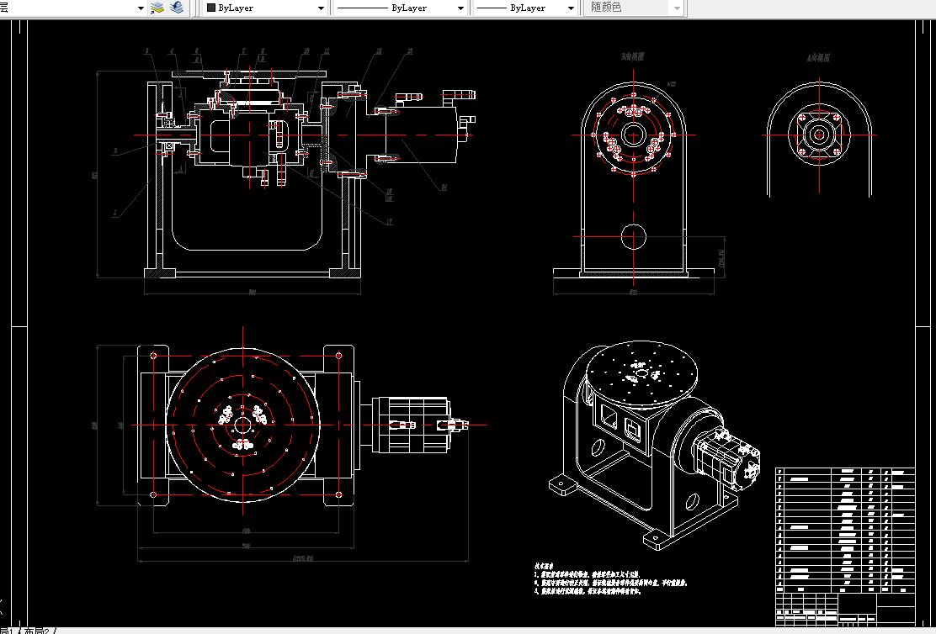Open the ByLayer lineweight dropdown
This screenshot has width=936, height=634.
tap(525, 8)
